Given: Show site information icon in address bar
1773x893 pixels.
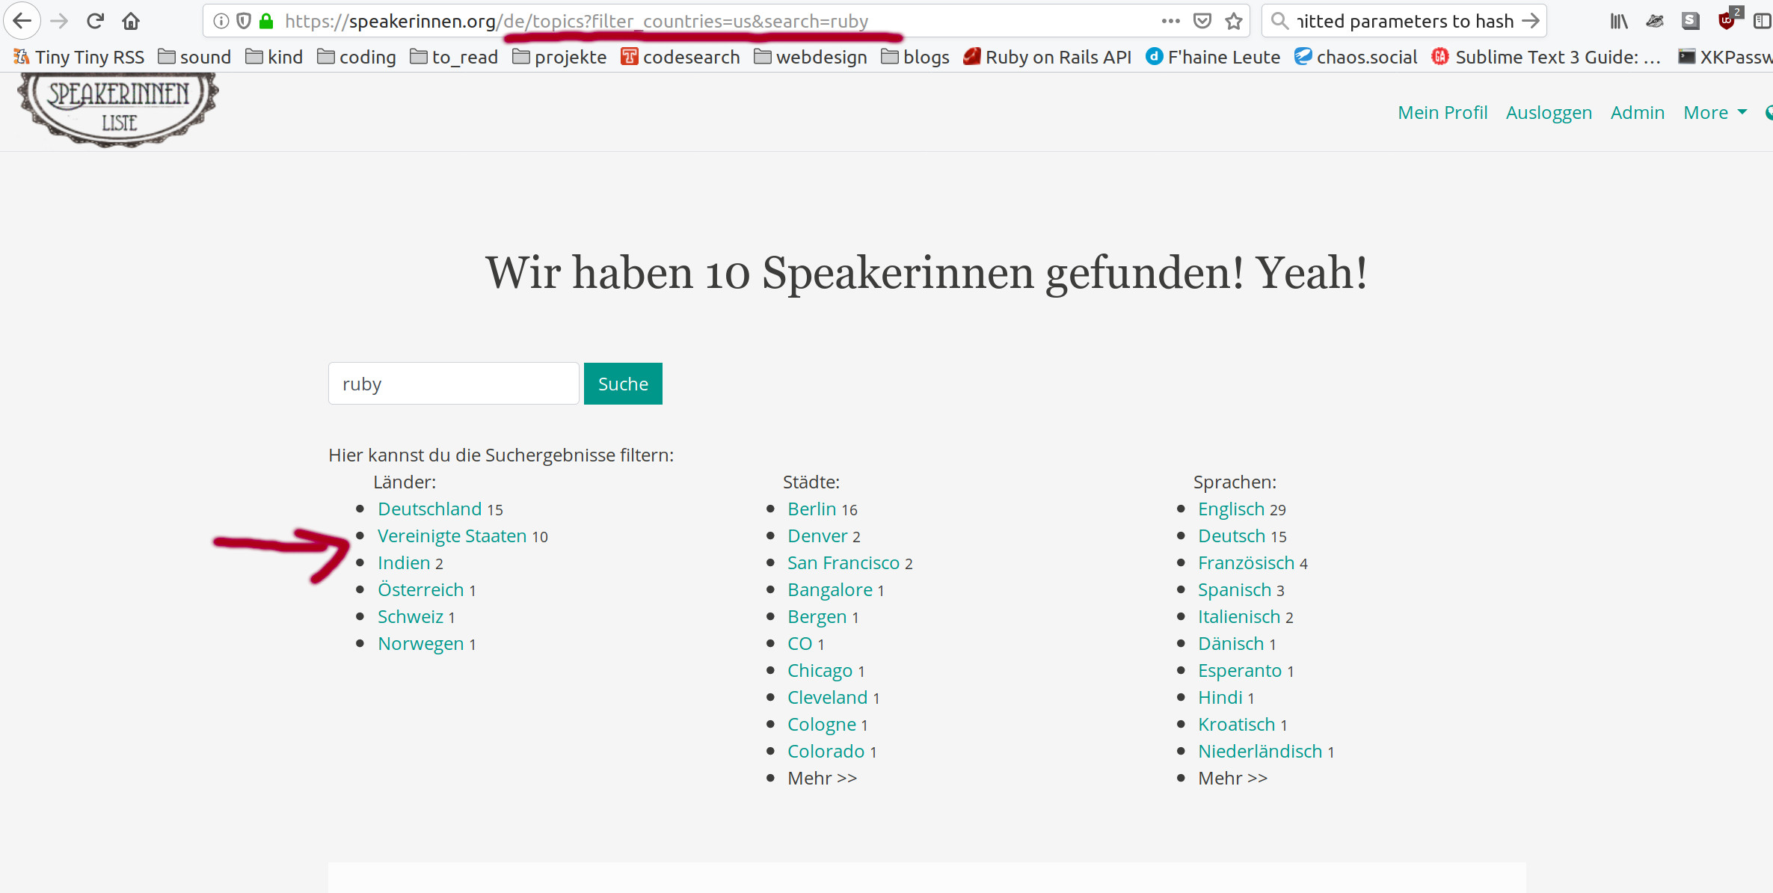Looking at the screenshot, I should pos(221,21).
